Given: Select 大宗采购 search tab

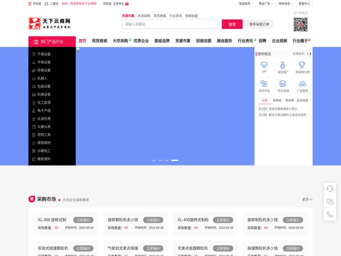Looking at the screenshot, I should pyautogui.click(x=144, y=16).
